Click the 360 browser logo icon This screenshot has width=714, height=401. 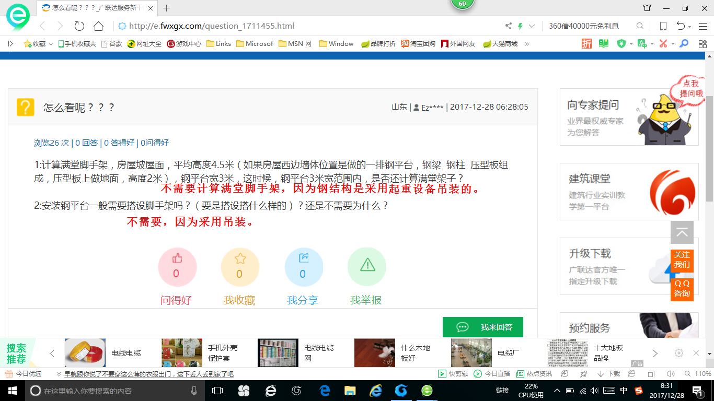coord(18,18)
